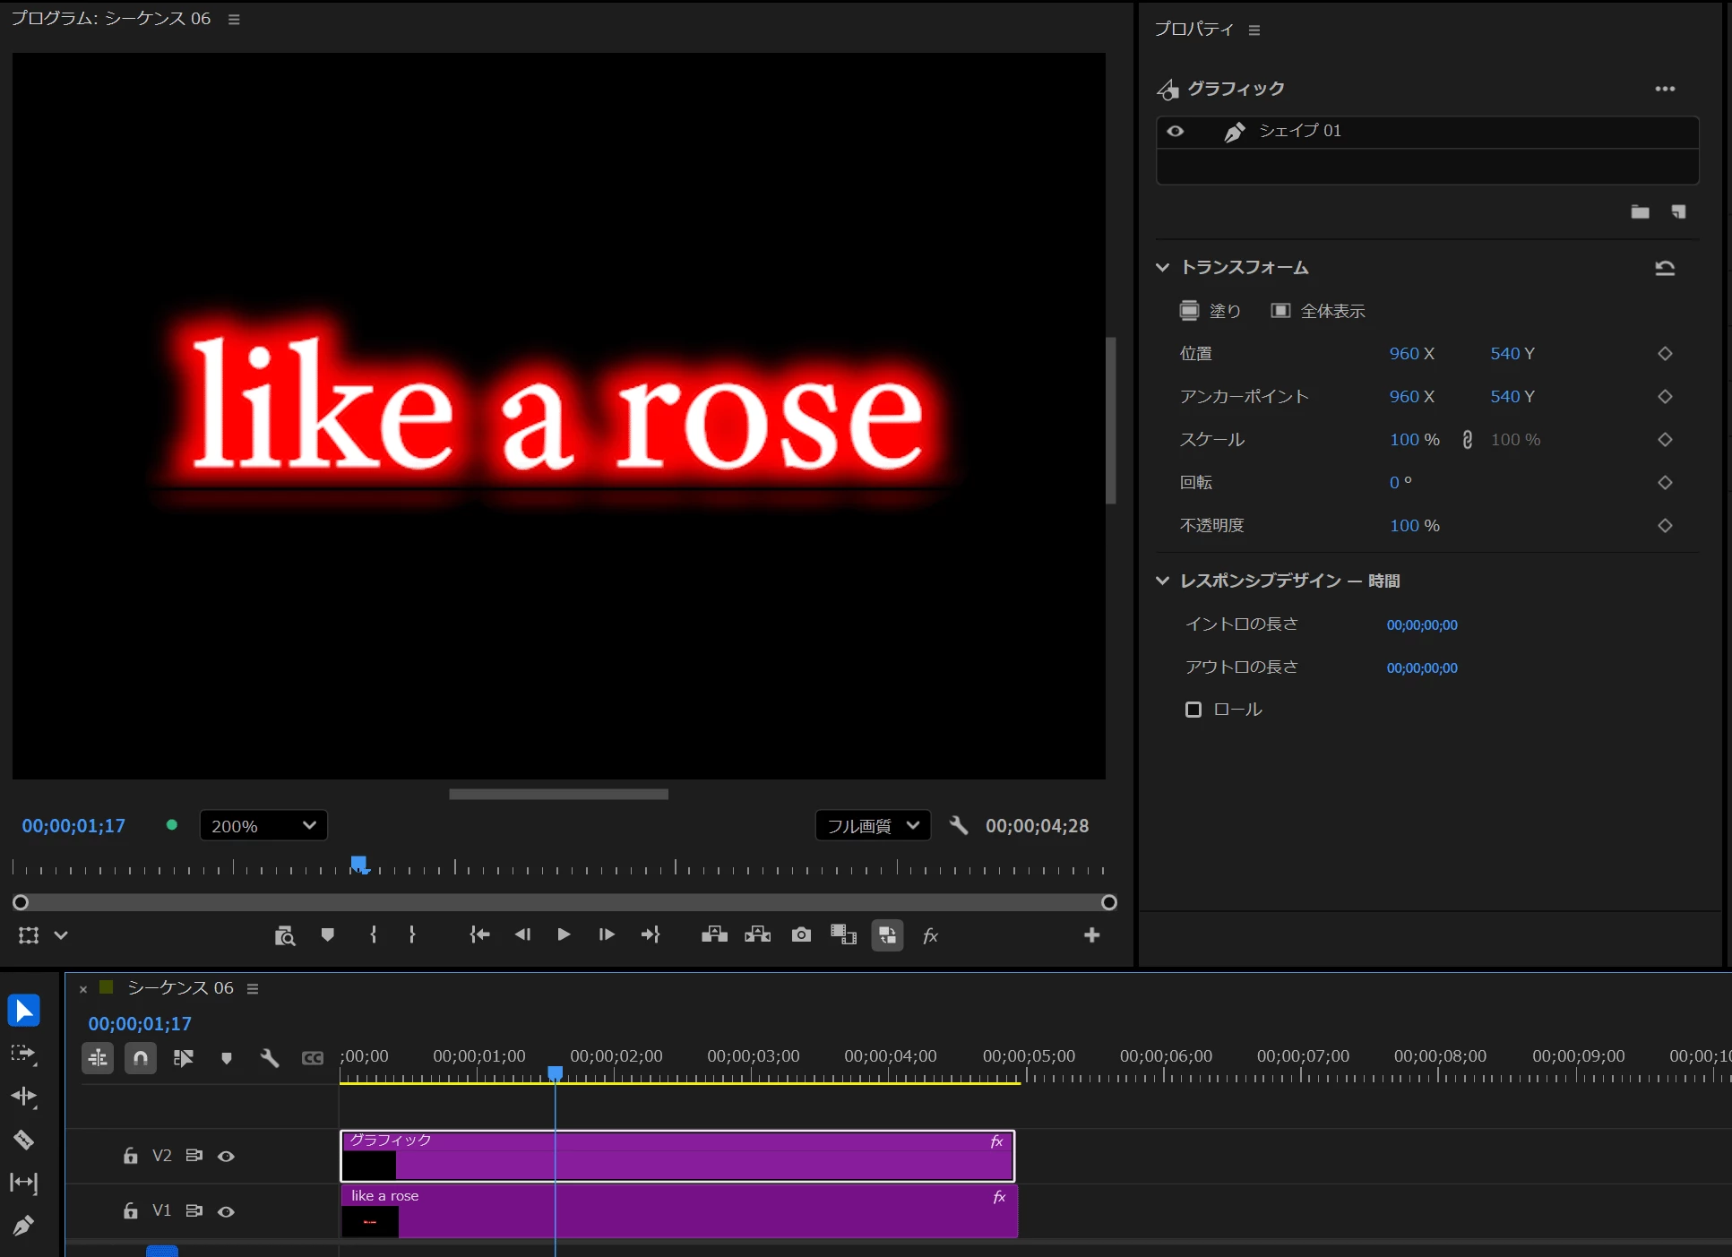
Task: Toggle V1 sync lock
Action: (x=194, y=1211)
